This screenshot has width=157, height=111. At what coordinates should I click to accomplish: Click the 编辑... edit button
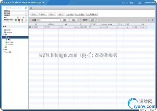tap(43, 14)
